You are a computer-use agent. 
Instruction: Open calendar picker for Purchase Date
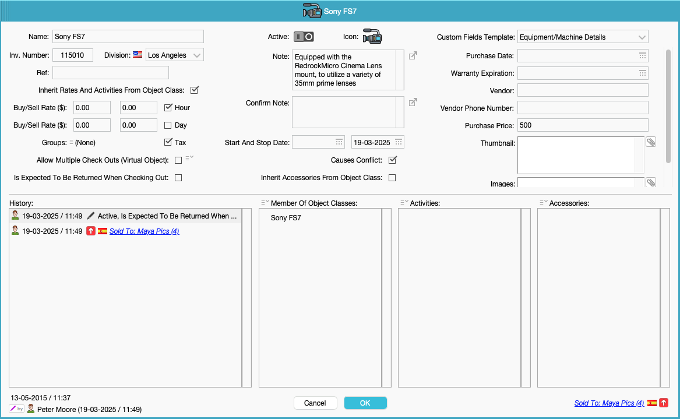pyautogui.click(x=642, y=55)
